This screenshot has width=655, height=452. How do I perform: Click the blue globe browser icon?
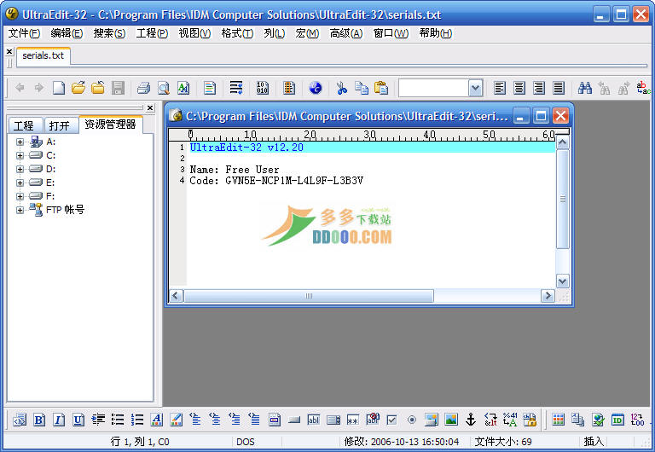point(316,88)
